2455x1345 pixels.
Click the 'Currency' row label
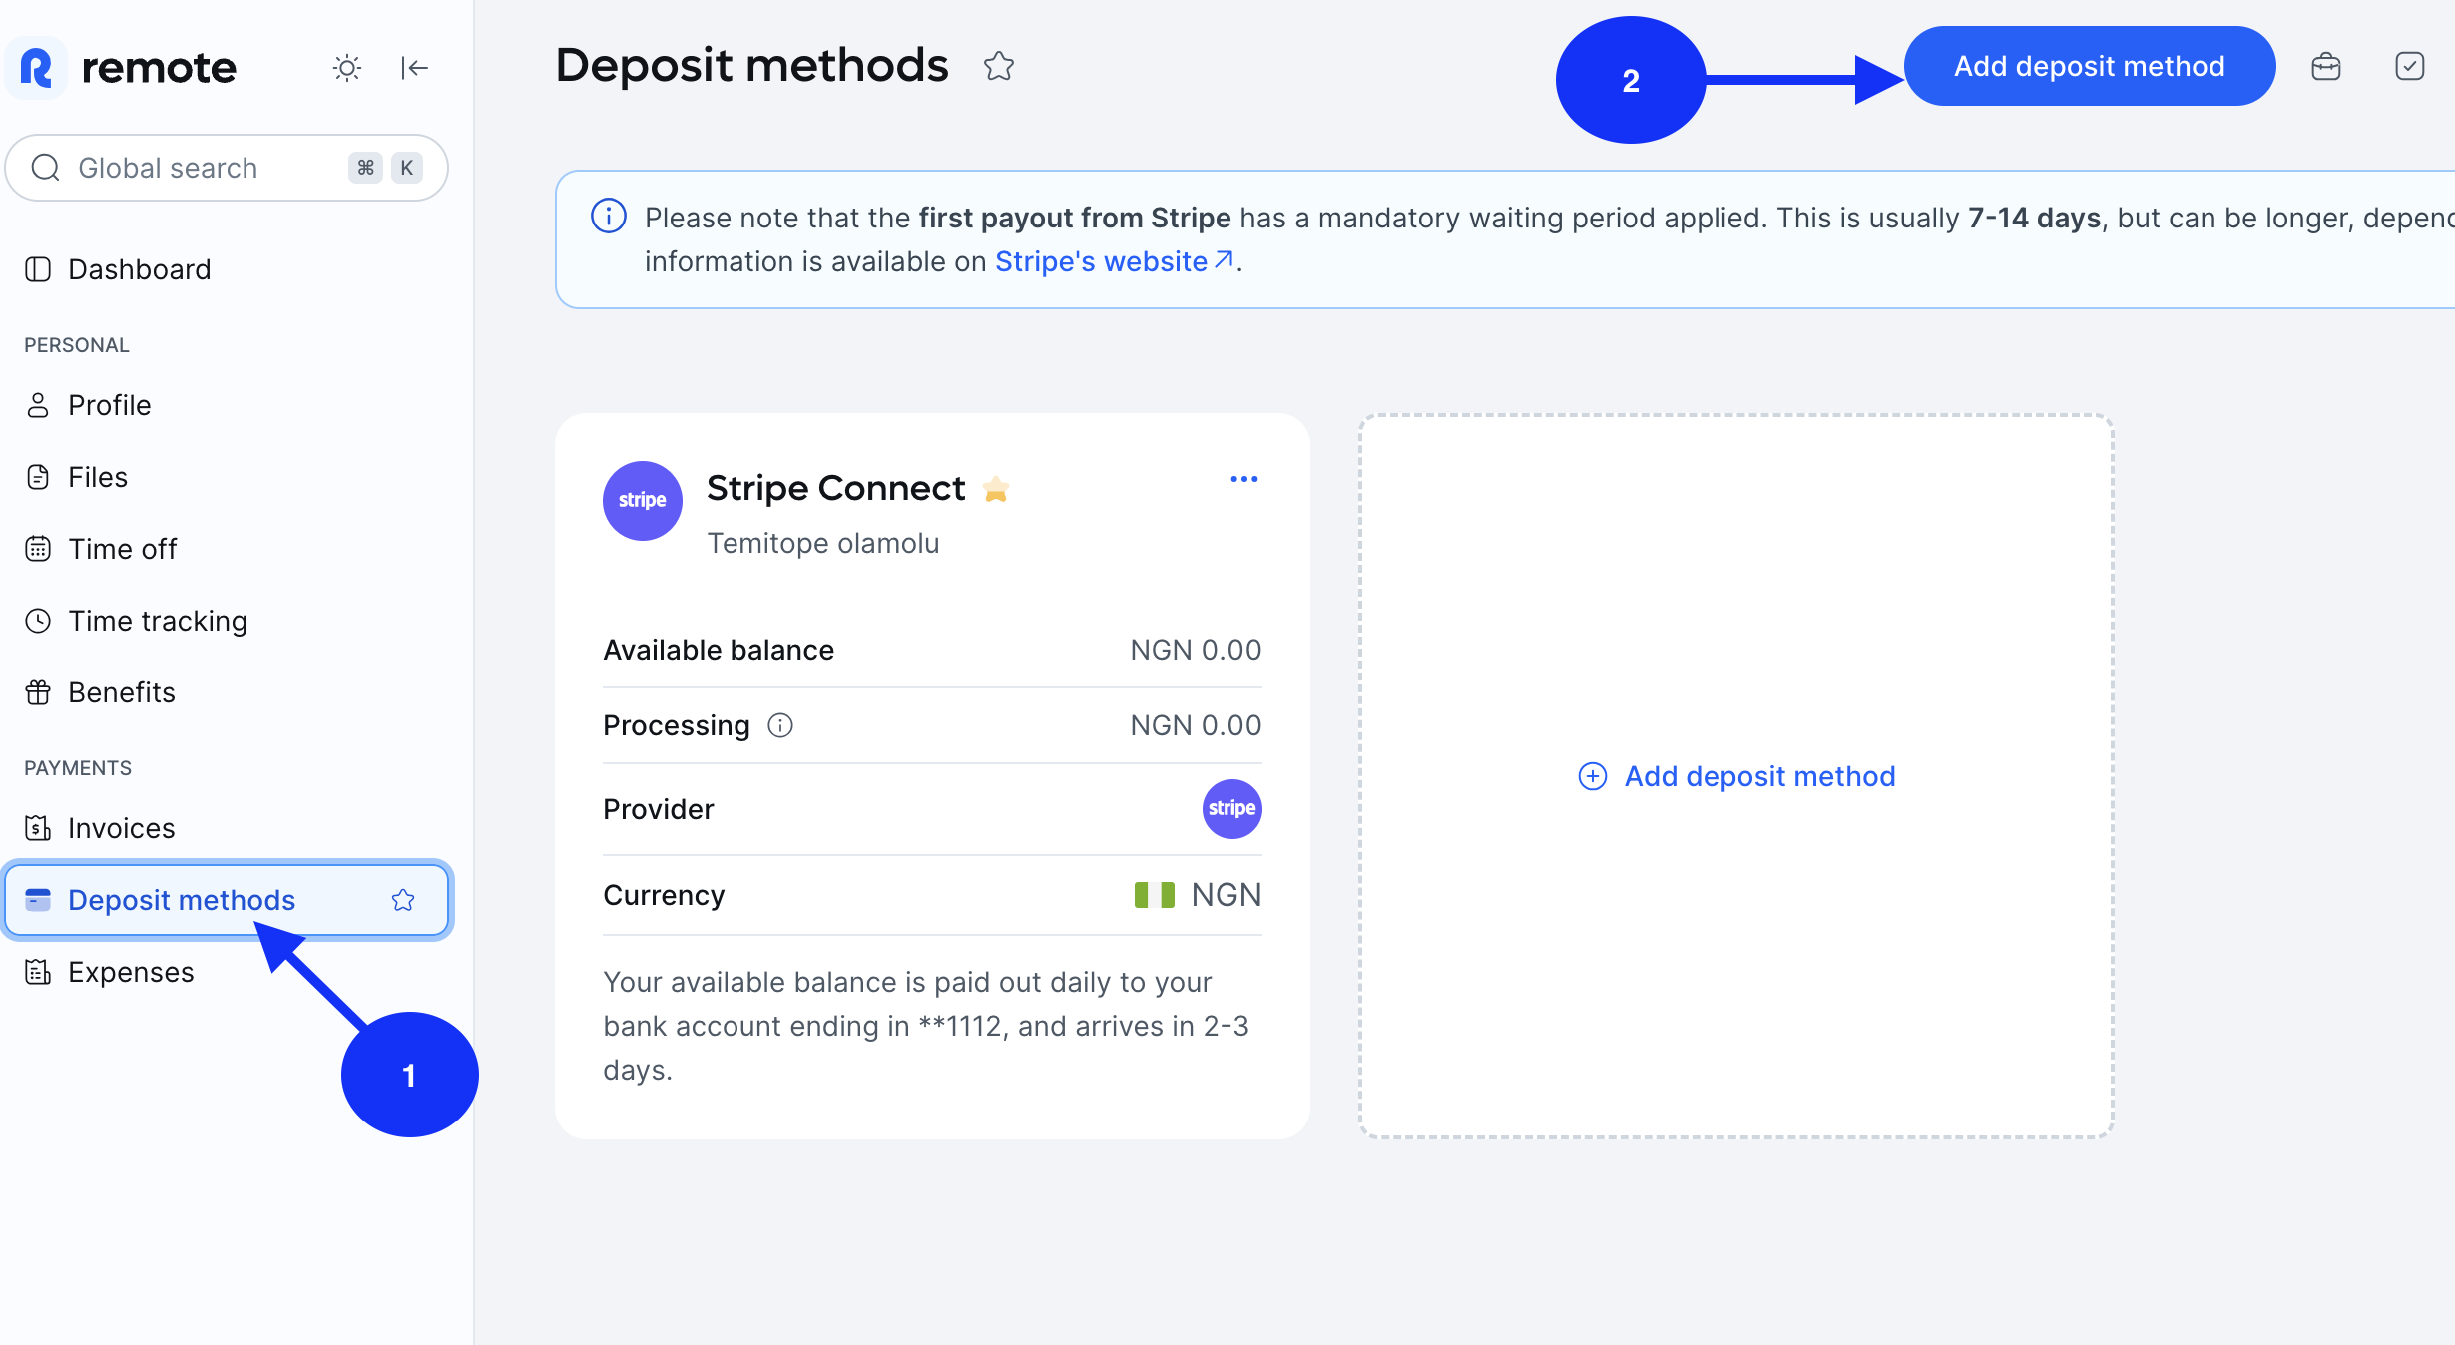point(664,895)
